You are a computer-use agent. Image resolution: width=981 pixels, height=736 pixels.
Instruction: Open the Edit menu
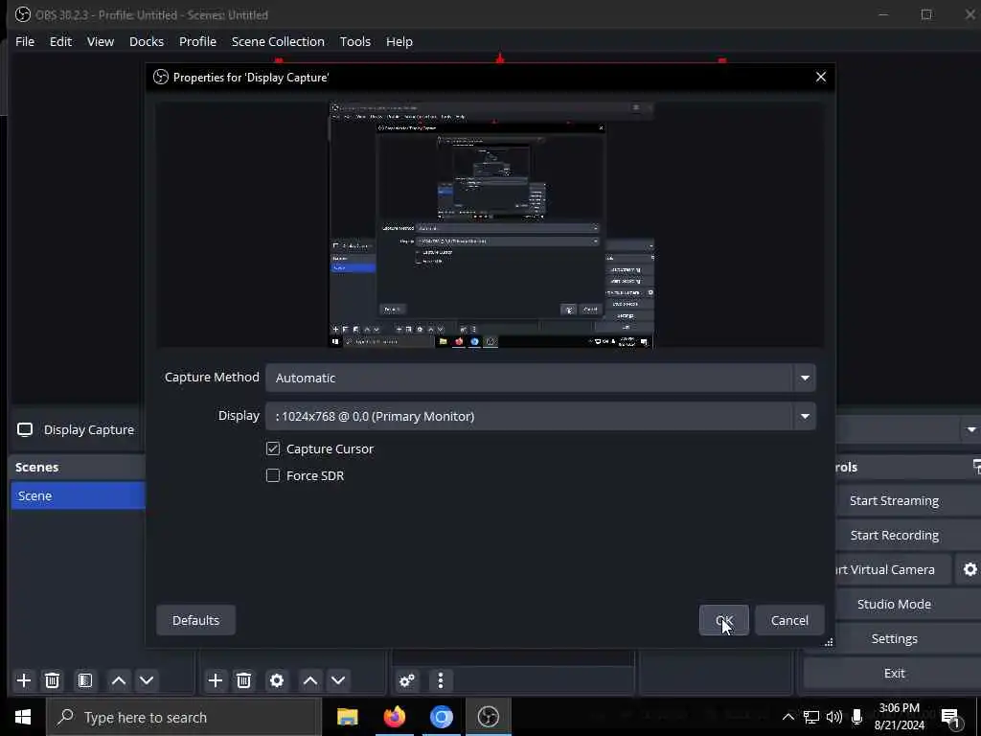point(60,41)
